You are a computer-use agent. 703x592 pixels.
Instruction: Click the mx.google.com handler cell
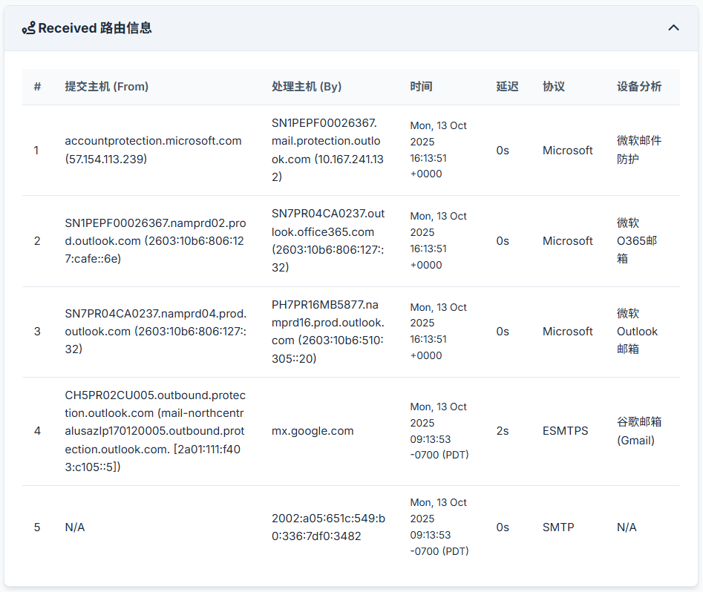[x=313, y=431]
